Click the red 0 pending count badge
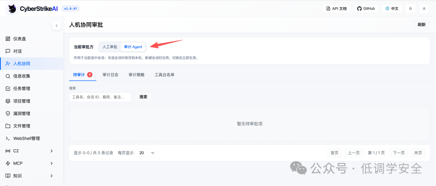Screen dimensions: 436x186 [x=90, y=75]
